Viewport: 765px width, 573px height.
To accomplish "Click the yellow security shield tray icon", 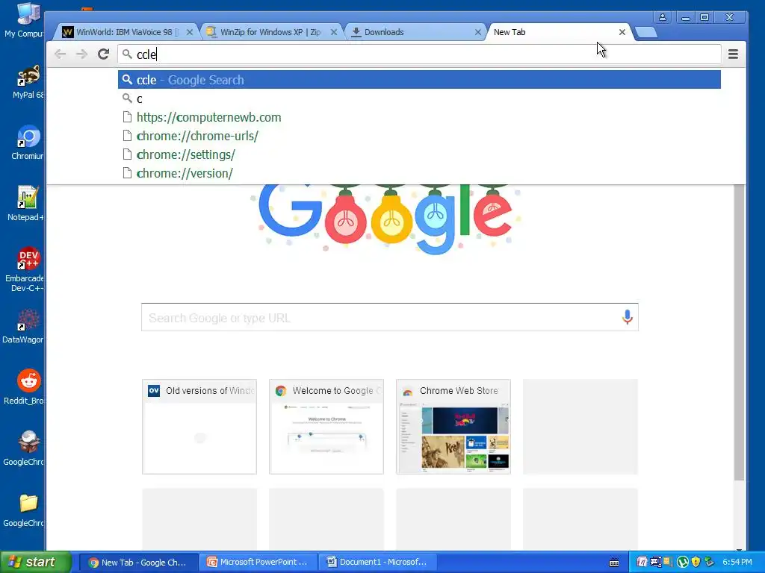I will [x=696, y=563].
